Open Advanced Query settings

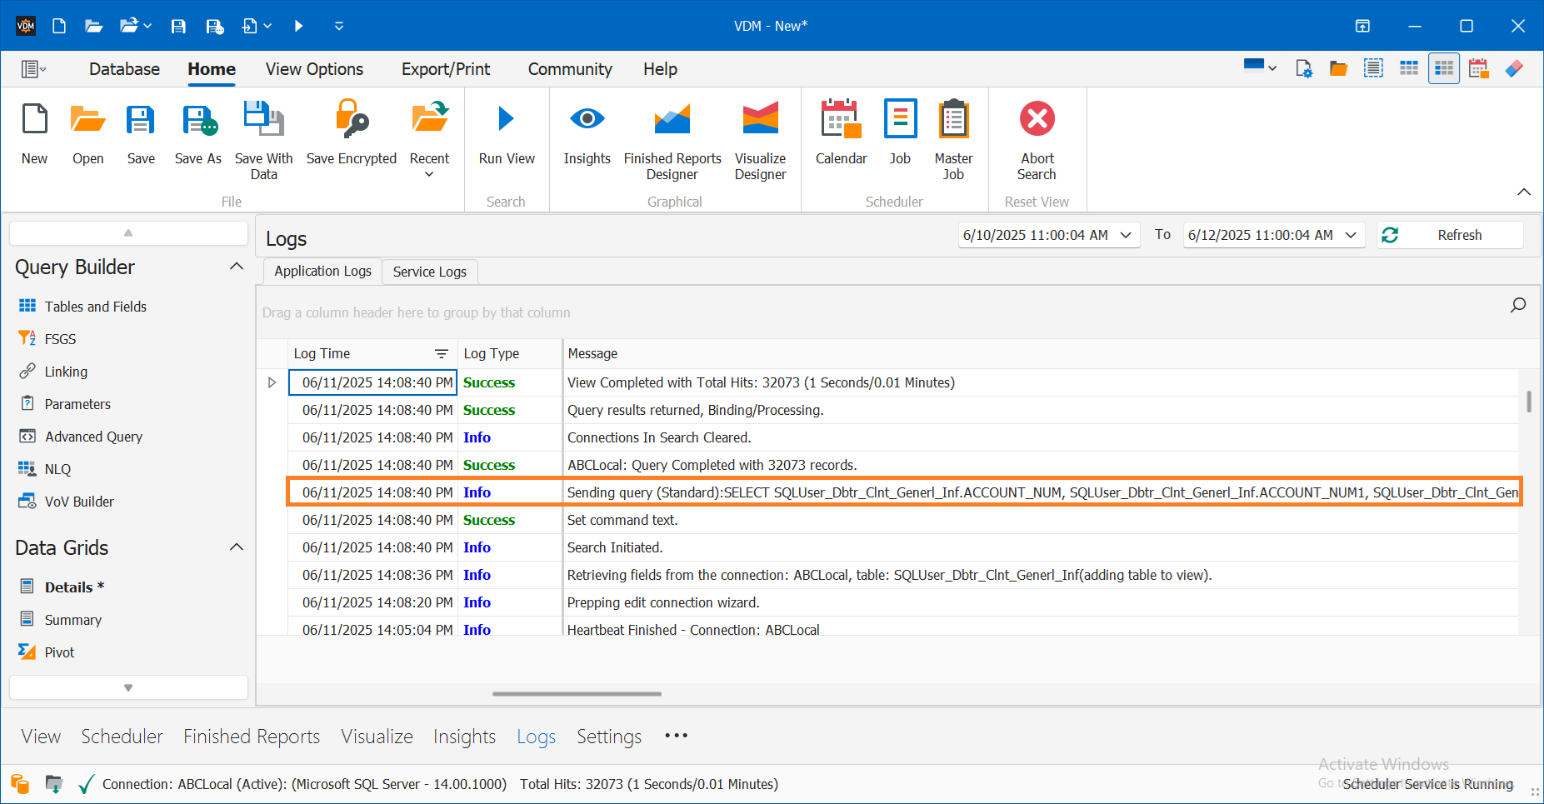click(92, 436)
